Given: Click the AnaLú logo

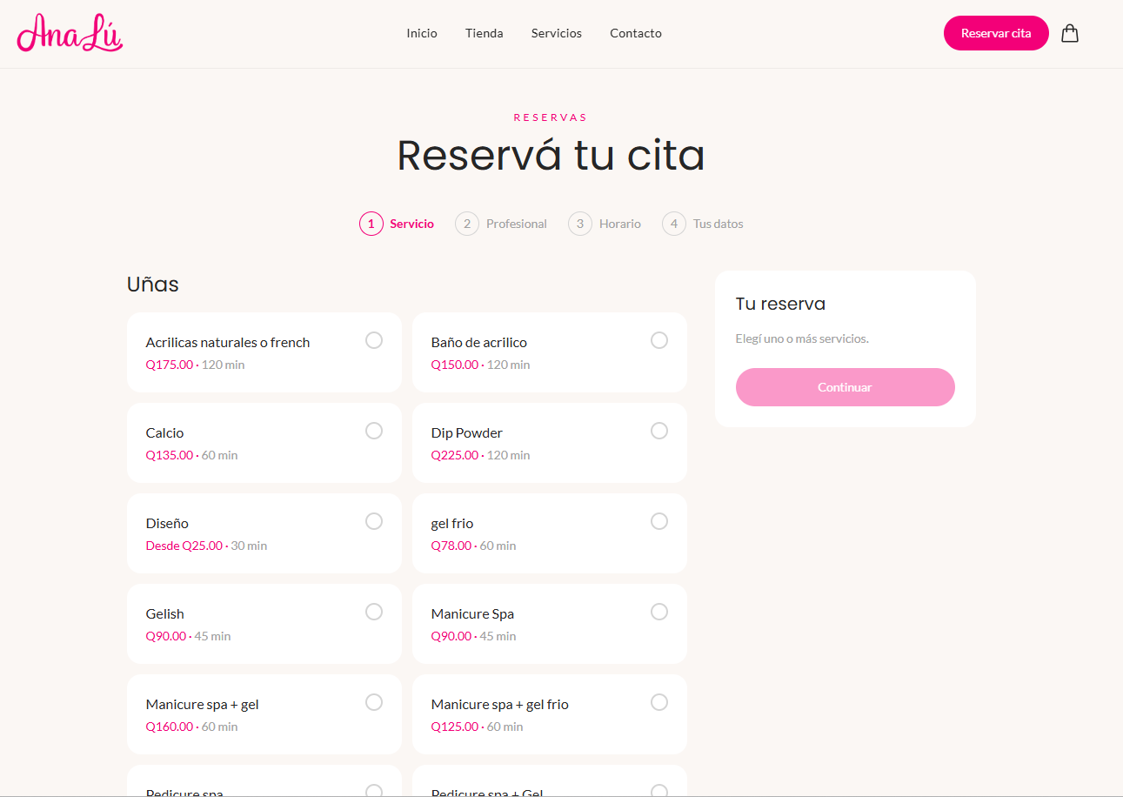Looking at the screenshot, I should tap(70, 33).
